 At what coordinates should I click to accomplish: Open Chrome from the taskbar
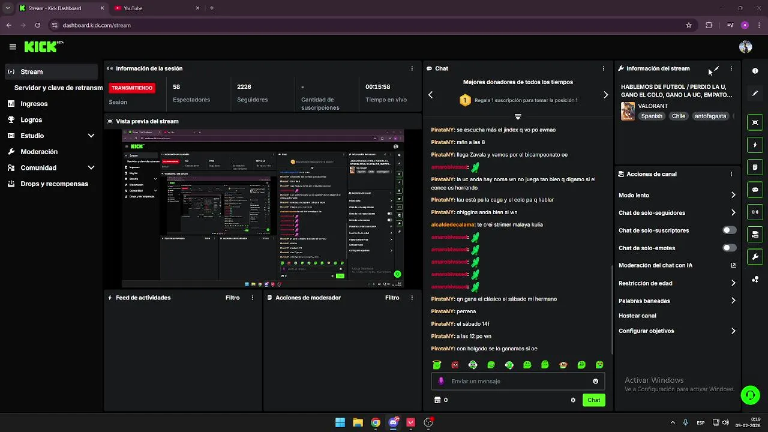(x=375, y=422)
